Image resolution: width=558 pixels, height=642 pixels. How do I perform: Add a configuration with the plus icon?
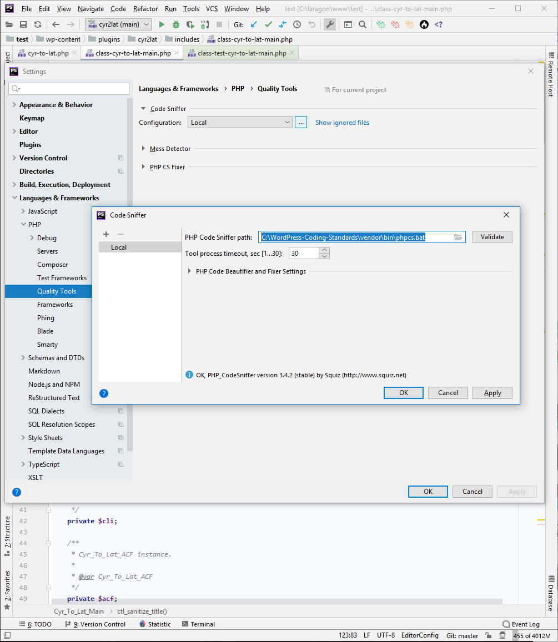[106, 234]
